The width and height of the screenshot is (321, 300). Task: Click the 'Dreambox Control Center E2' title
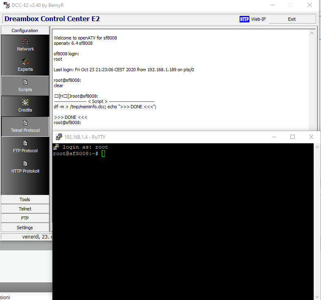click(x=52, y=19)
